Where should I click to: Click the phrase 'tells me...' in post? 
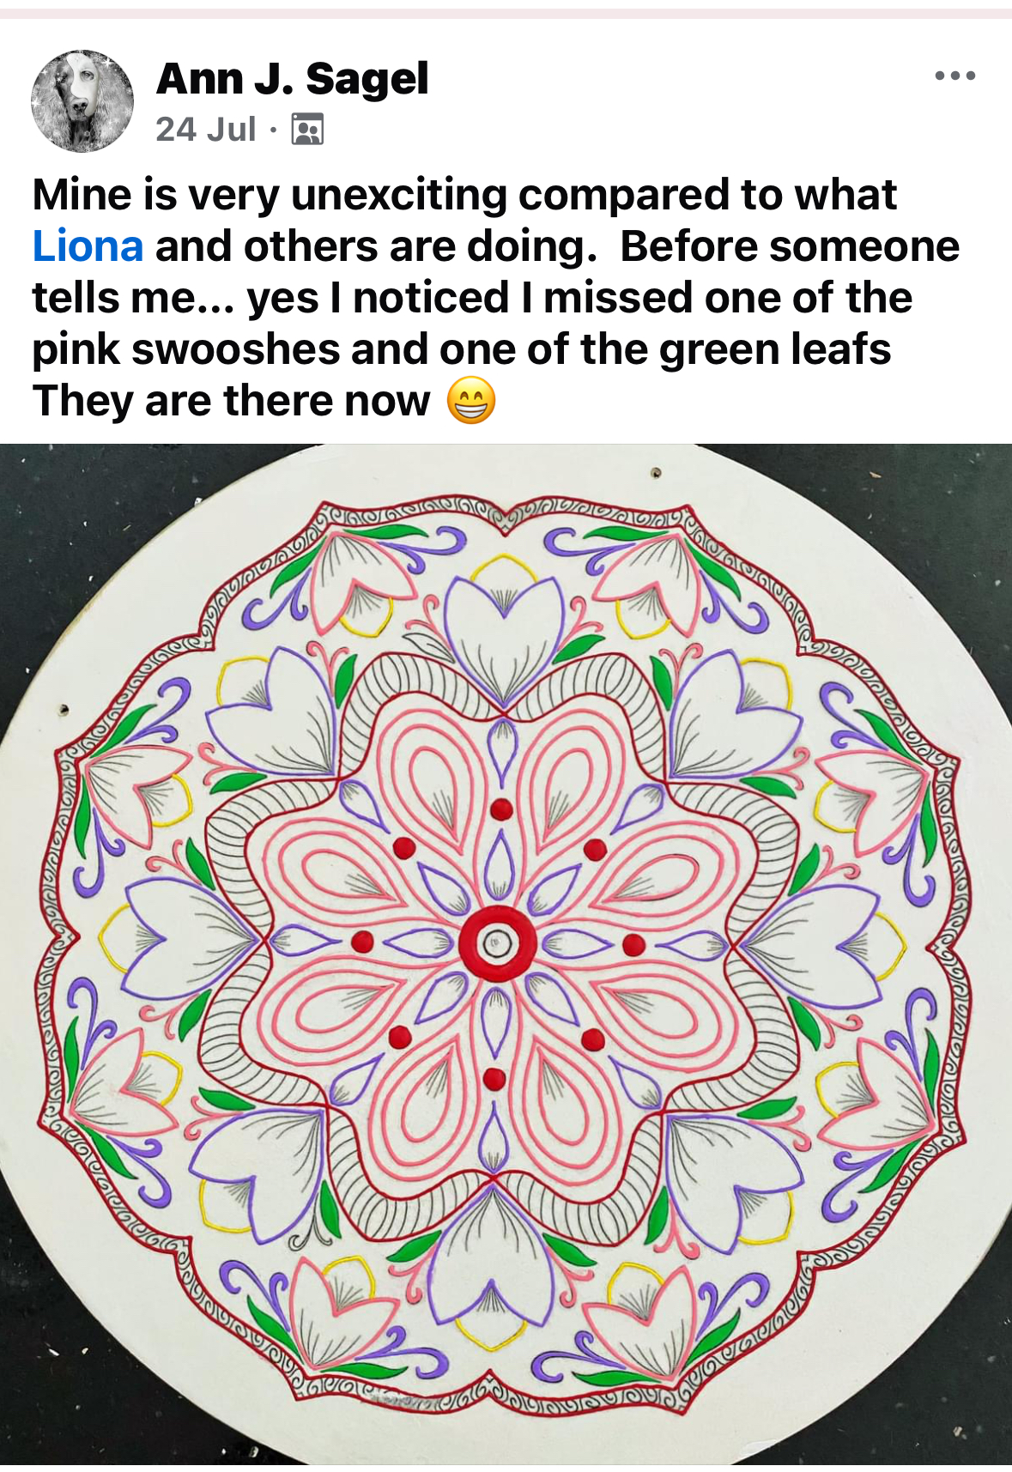[134, 298]
